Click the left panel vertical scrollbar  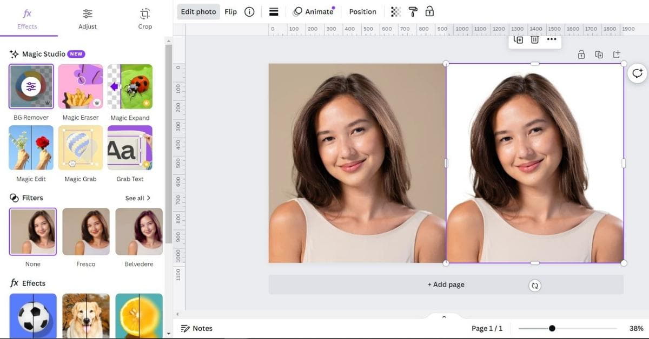[x=168, y=143]
